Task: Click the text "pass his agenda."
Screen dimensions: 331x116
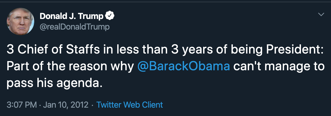Action: point(54,83)
